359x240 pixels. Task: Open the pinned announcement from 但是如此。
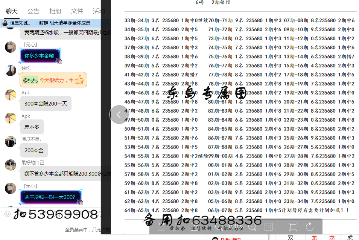pyautogui.click(x=50, y=23)
